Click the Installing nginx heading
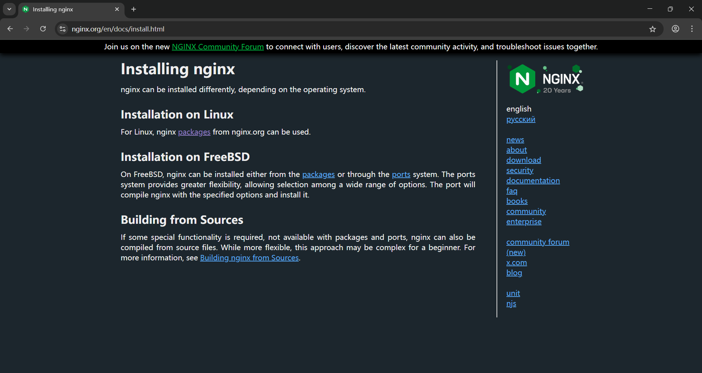The image size is (702, 373). point(178,69)
